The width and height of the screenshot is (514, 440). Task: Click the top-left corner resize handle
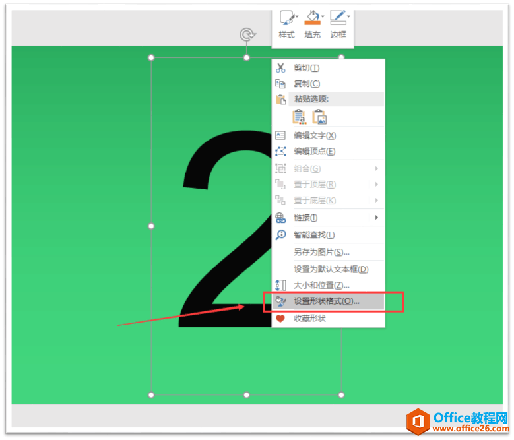pos(151,57)
